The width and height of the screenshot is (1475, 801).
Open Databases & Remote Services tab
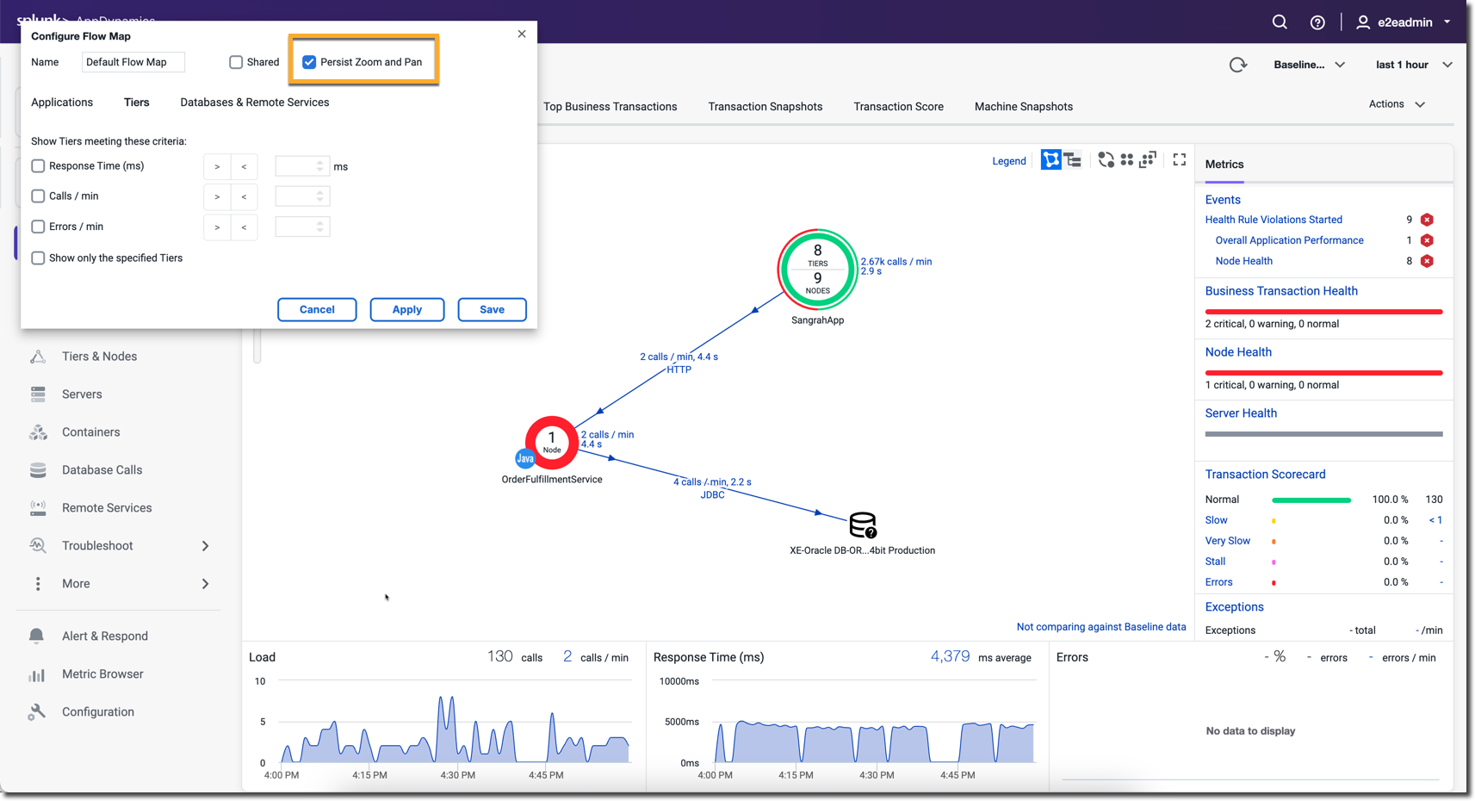[x=255, y=102]
